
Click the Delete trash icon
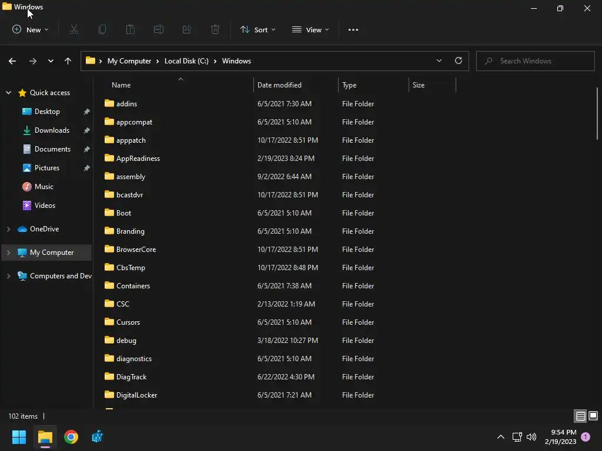(x=215, y=29)
